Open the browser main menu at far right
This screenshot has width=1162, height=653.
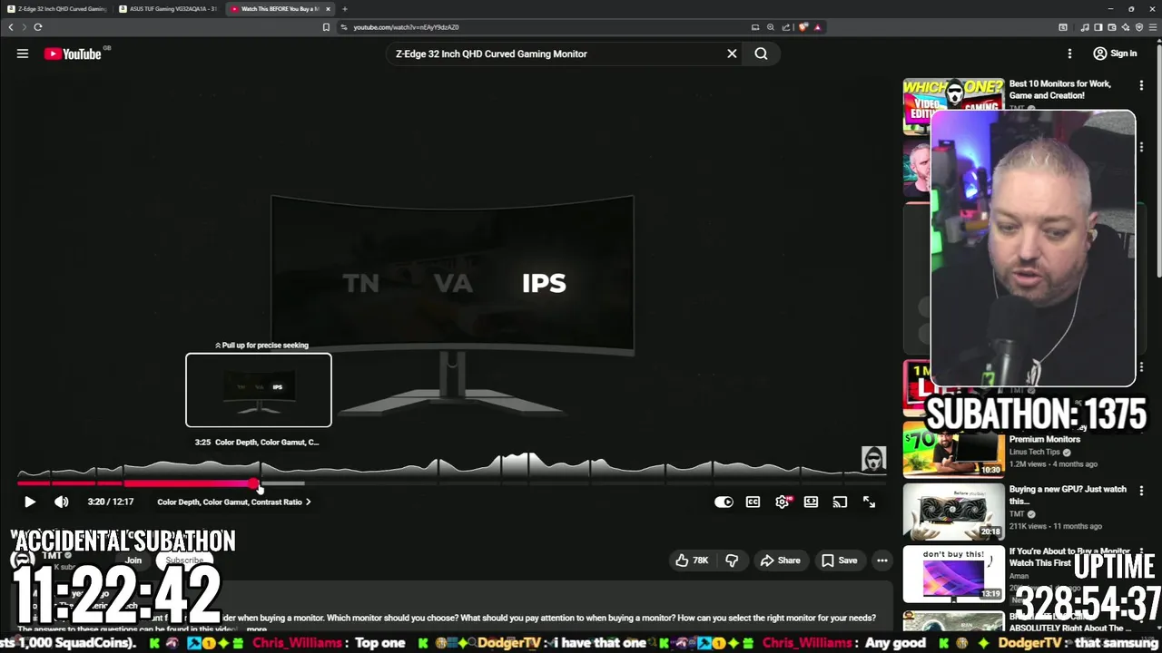[x=1153, y=27]
